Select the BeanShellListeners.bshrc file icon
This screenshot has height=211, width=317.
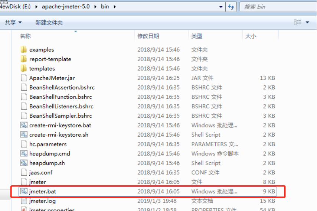(x=24, y=106)
